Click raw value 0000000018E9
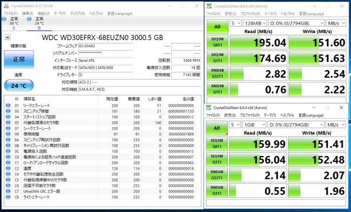 tap(181, 134)
